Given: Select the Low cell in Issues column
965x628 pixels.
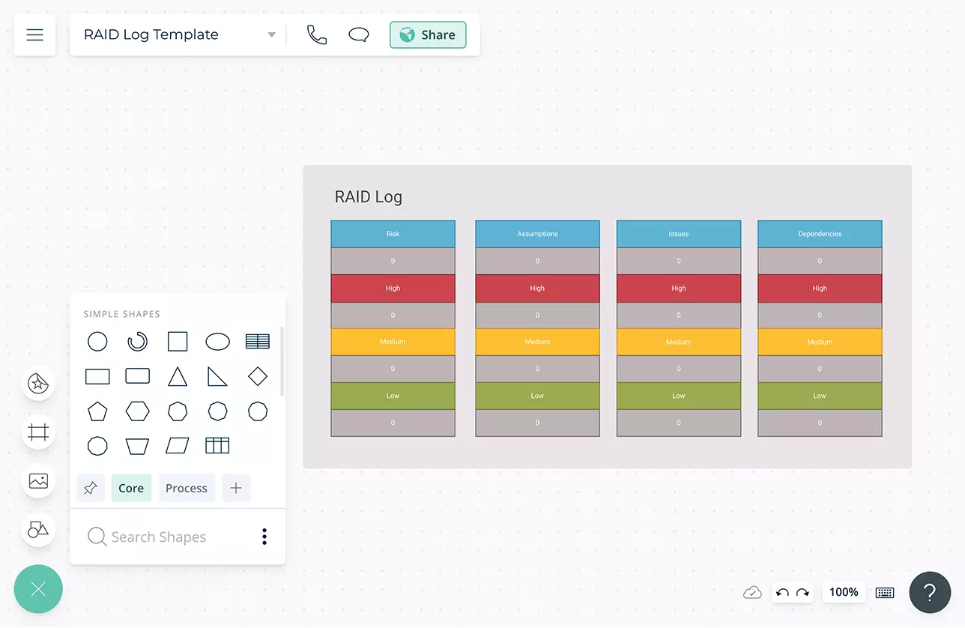Looking at the screenshot, I should [x=679, y=396].
